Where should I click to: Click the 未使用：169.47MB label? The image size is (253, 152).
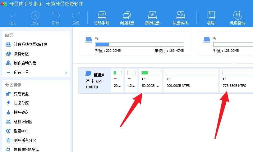click(169, 51)
